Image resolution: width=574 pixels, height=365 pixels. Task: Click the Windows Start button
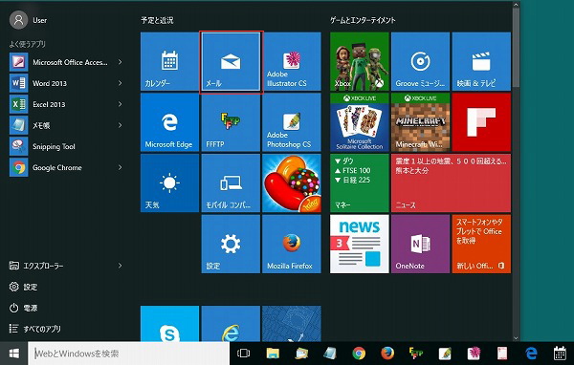(x=14, y=354)
